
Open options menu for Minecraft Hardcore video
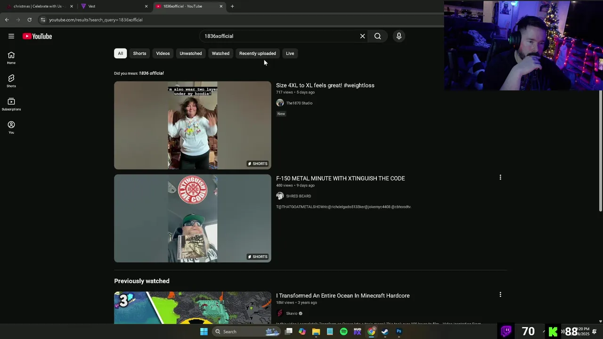(500, 295)
